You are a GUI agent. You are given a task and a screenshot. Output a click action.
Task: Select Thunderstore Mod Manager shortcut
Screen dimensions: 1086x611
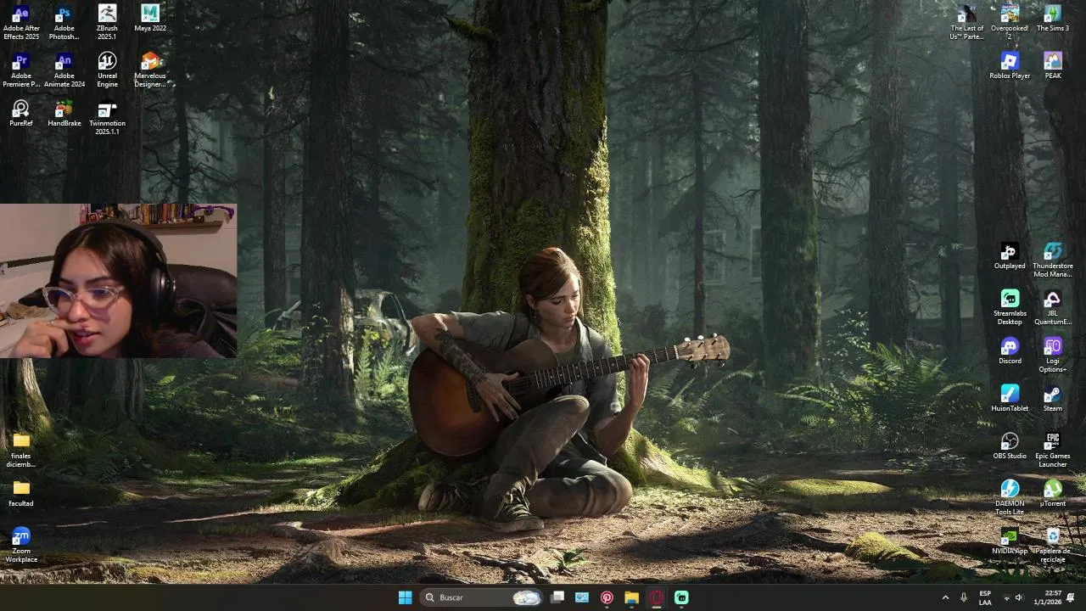pos(1053,261)
